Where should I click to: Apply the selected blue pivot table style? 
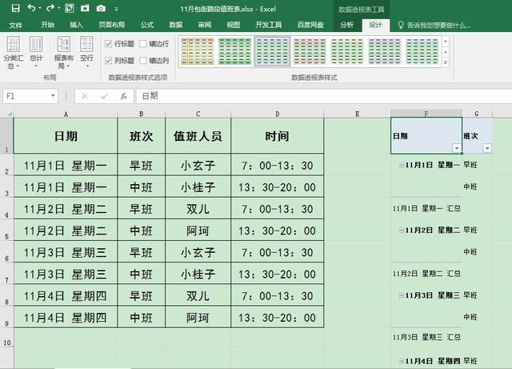click(x=272, y=51)
